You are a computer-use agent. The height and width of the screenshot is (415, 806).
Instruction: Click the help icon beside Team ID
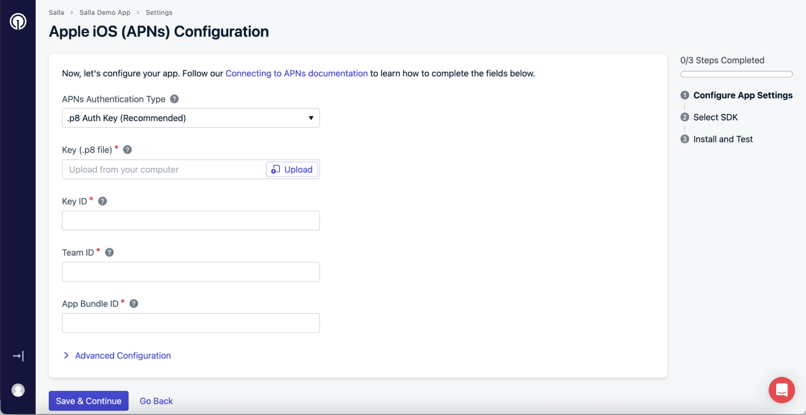109,252
